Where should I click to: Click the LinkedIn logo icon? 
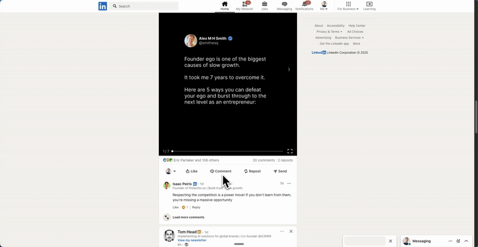(x=102, y=6)
